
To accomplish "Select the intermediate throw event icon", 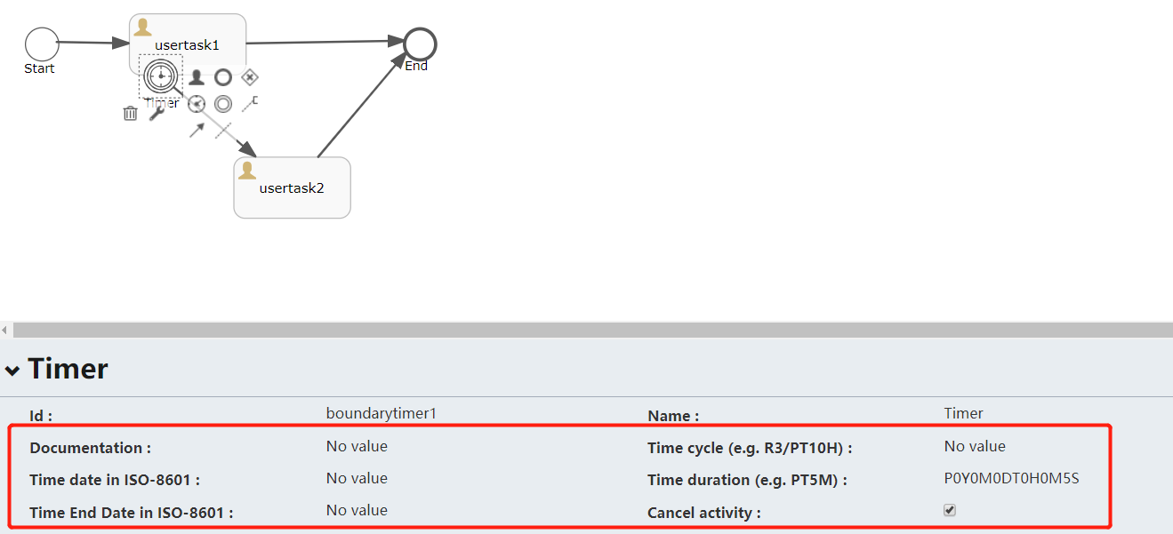I will [224, 104].
